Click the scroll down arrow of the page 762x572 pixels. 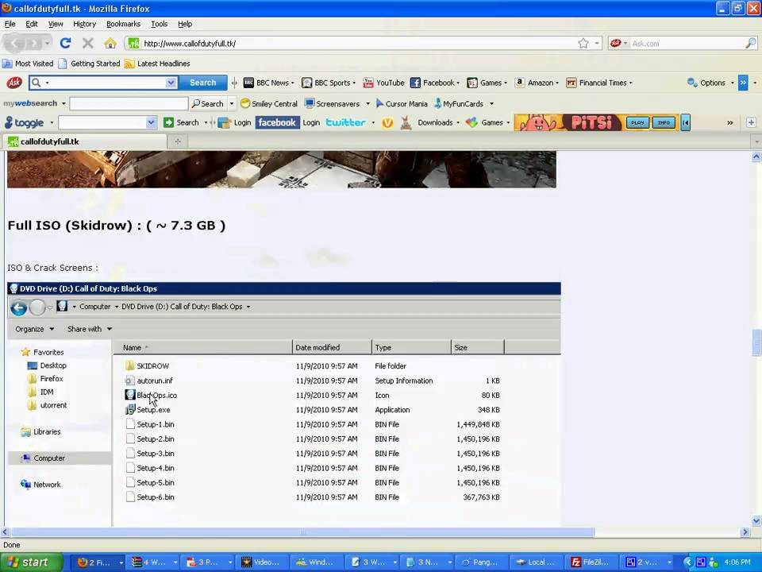coord(756,520)
